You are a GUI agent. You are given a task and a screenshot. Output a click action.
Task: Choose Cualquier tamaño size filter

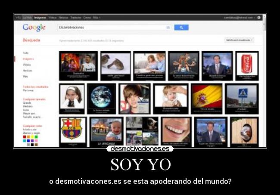(34, 99)
